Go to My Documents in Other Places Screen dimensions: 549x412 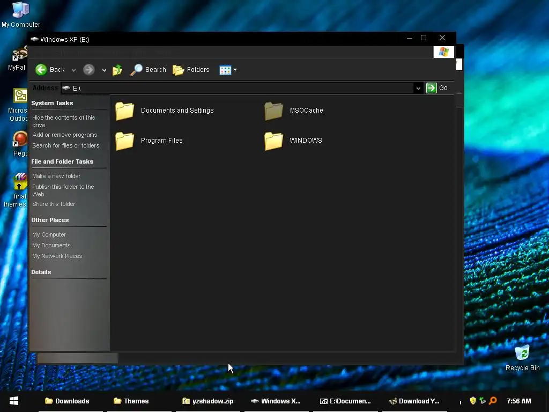tap(51, 245)
